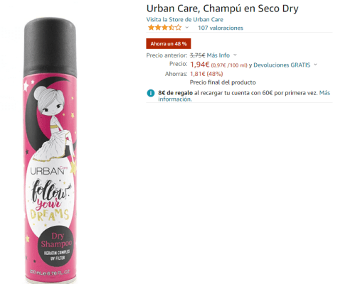338x284 pixels.
Task: Visit the Store de Urban Care
Action: tap(184, 19)
